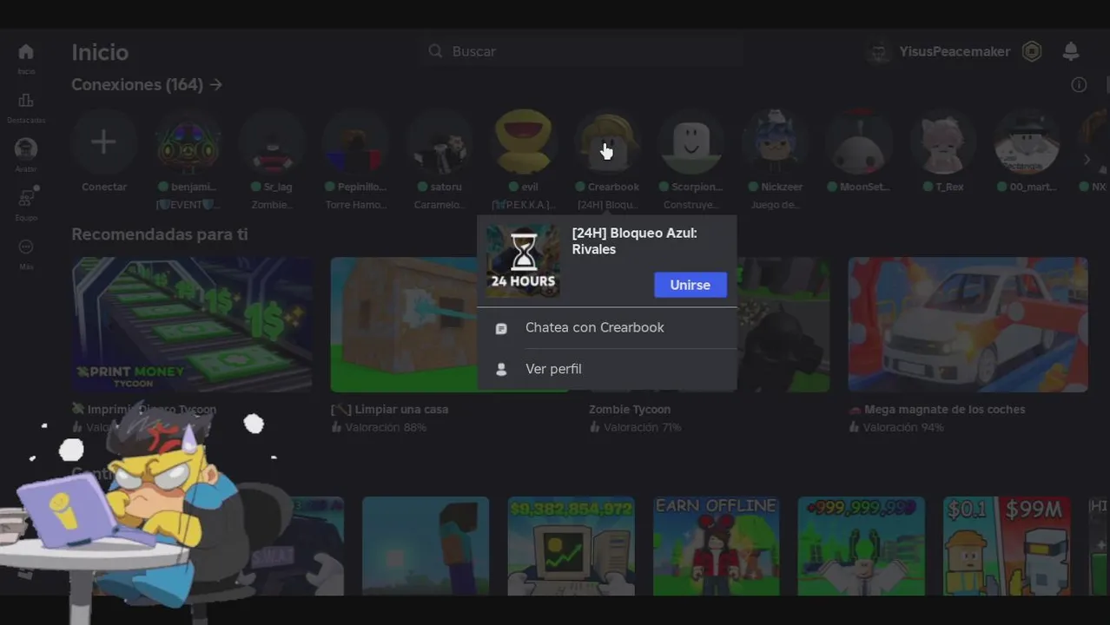
Task: Open Limpiar una casa game thumbnail
Action: coord(404,325)
